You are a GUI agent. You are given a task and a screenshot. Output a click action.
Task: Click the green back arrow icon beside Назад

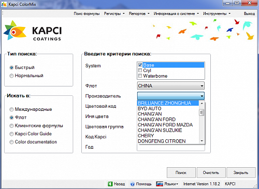(110, 184)
